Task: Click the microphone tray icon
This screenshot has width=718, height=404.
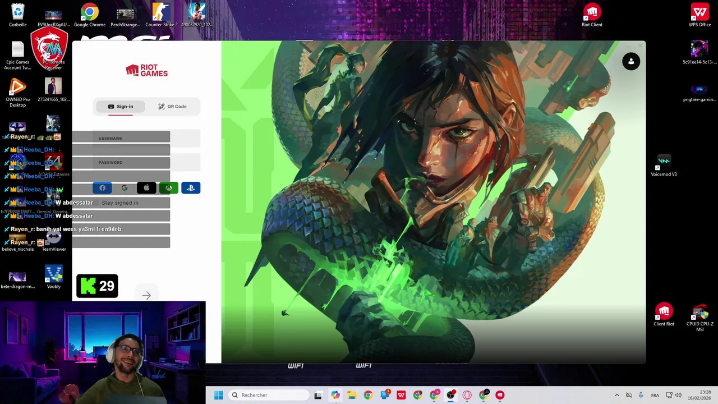Action: pyautogui.click(x=641, y=395)
